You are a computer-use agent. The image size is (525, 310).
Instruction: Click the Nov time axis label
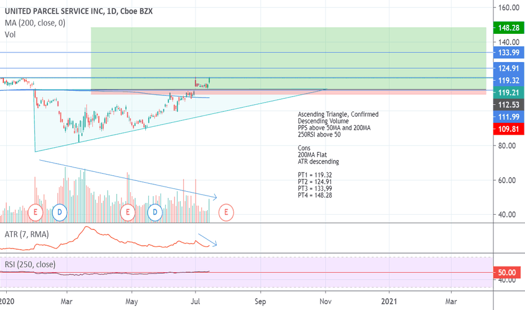pyautogui.click(x=326, y=302)
